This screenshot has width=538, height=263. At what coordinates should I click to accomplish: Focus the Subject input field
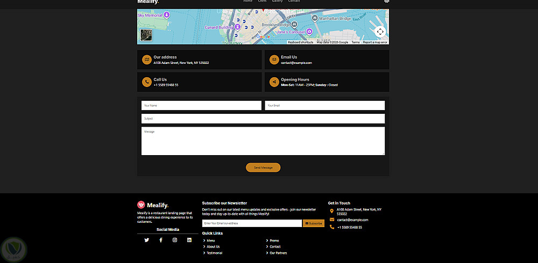(263, 119)
